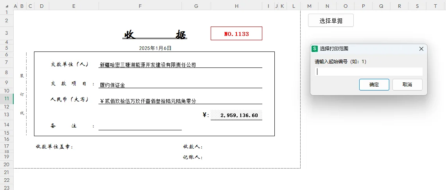446x190 pixels.
Task: Select the 人民币（大写）label cell
Action: point(70,100)
